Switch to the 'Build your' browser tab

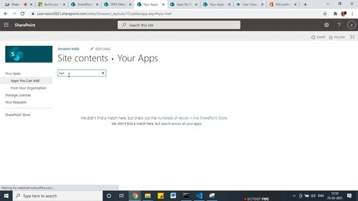pos(51,4)
